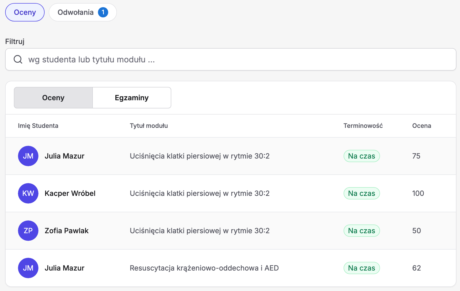Click Na czas badge for Zofia Pawlak

click(362, 231)
